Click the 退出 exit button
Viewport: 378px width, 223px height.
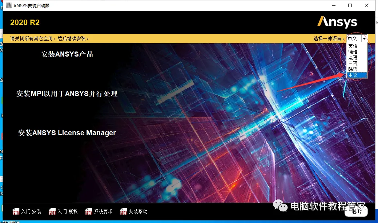356,211
